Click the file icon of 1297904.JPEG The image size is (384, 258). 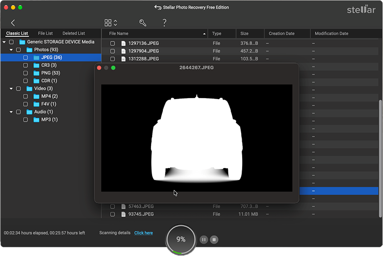tap(123, 51)
